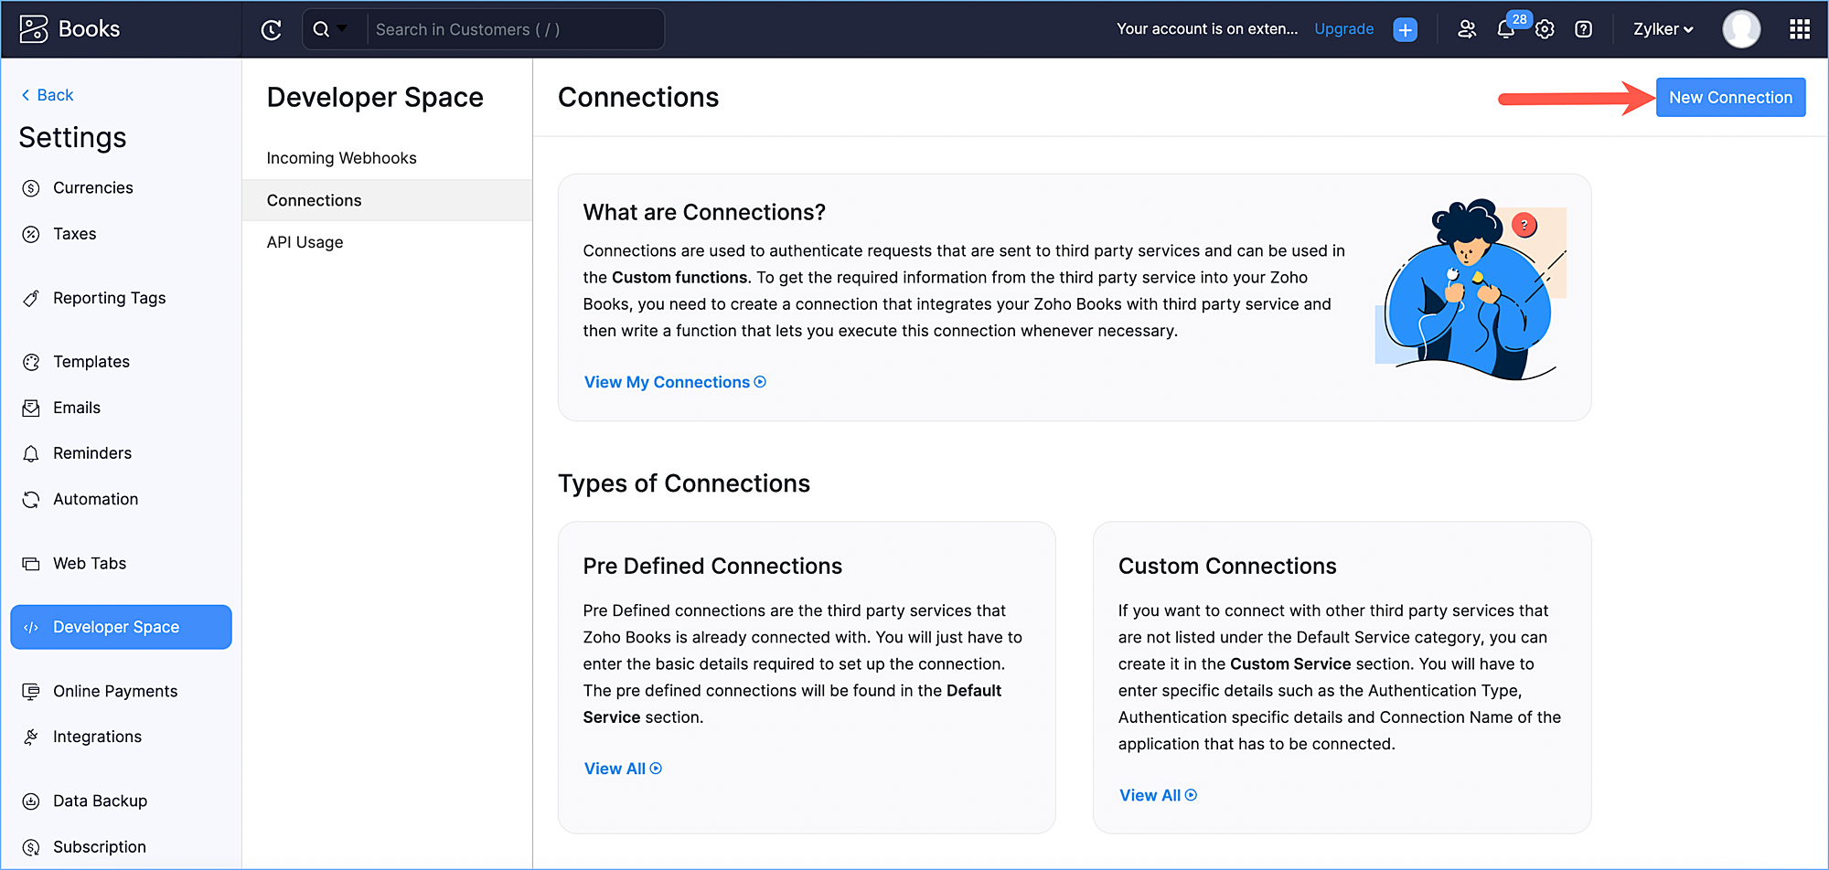Image resolution: width=1829 pixels, height=870 pixels.
Task: Click the help question mark icon
Action: (1583, 30)
